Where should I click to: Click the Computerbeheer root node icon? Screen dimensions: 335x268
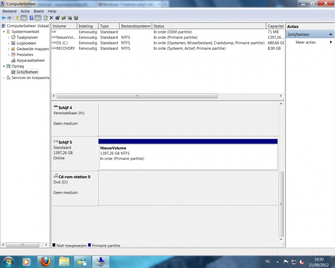tap(3, 26)
